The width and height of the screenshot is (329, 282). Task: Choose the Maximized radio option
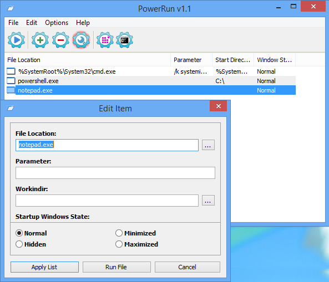(x=119, y=244)
